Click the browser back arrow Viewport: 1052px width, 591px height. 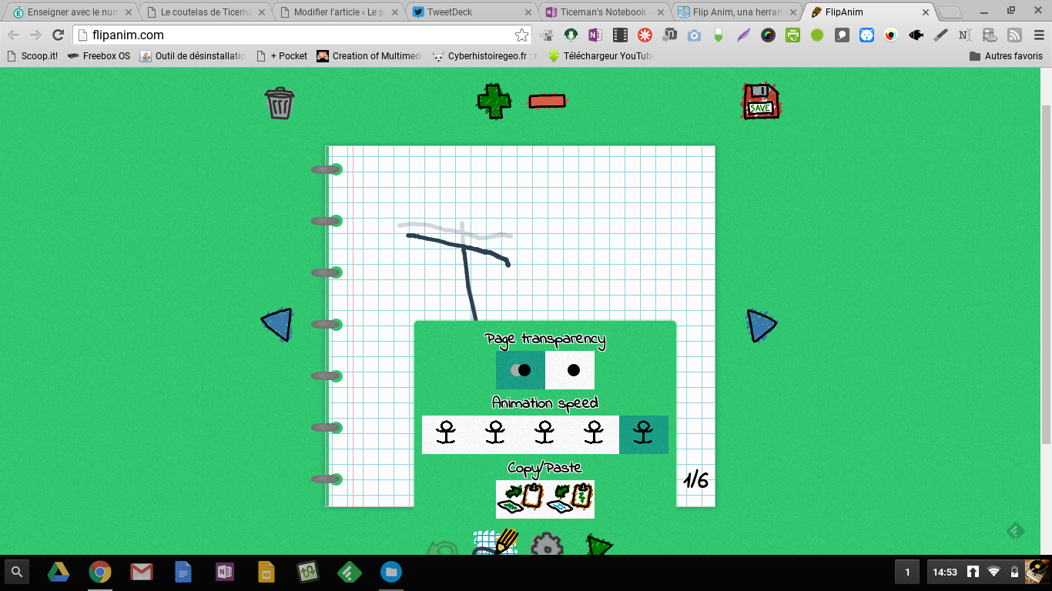[x=14, y=35]
